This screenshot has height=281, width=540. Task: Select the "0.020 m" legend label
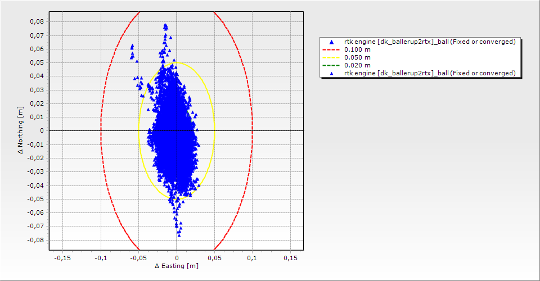point(358,65)
